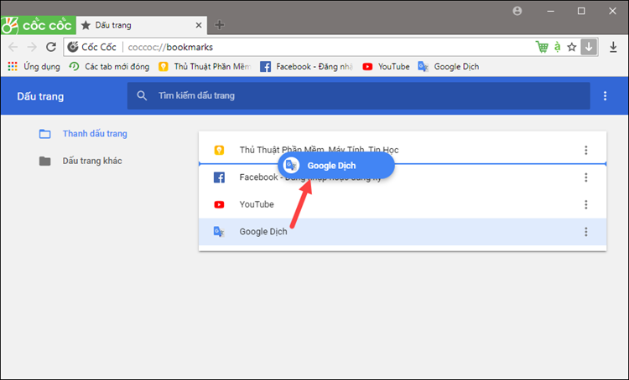The image size is (629, 380).
Task: Open the downloads arrow in the toolbar
Action: (x=613, y=47)
